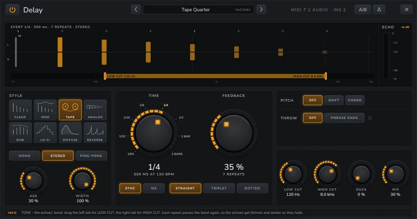Click the IN input level bar
The width and height of the screenshot is (417, 219).
(x=16, y=52)
